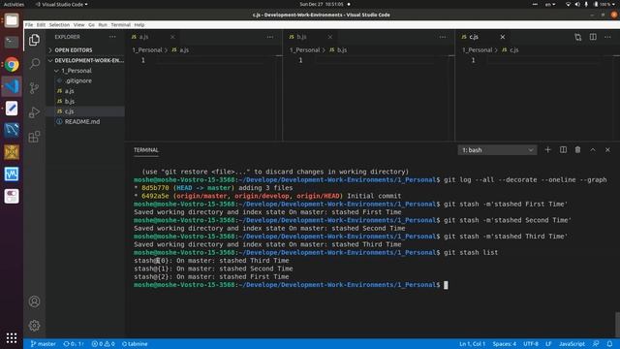Open the Manage settings gear
This screenshot has width=620, height=349.
(35, 326)
